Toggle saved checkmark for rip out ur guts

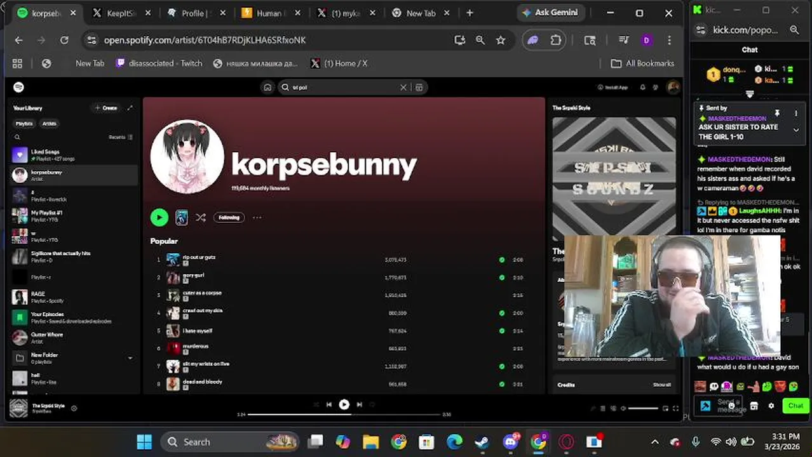502,260
